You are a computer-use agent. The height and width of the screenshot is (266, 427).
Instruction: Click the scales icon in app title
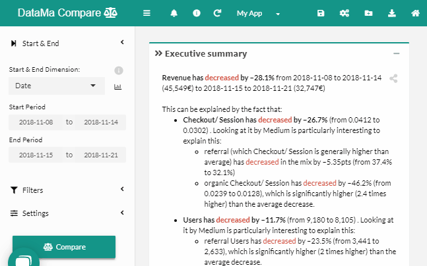[x=111, y=13]
